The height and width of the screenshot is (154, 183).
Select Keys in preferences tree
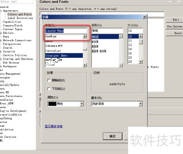click(x=6, y=37)
